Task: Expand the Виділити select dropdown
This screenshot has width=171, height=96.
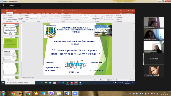Action: point(119,19)
